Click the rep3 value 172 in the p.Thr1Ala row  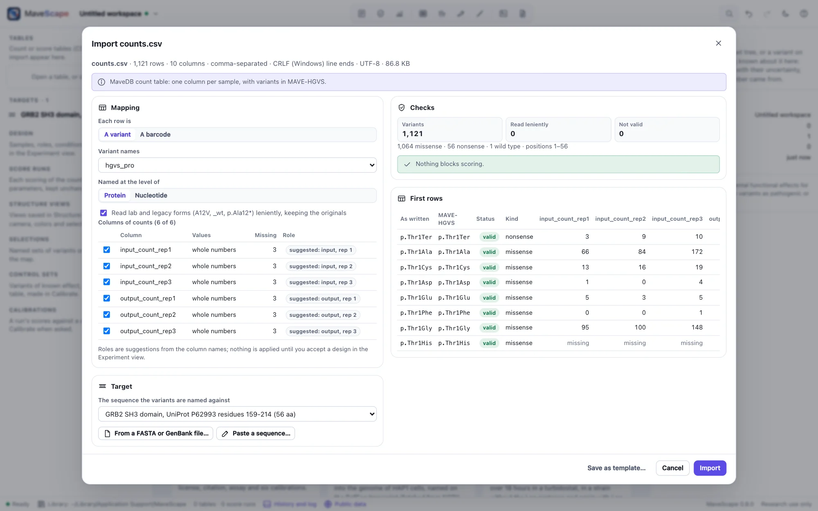697,252
